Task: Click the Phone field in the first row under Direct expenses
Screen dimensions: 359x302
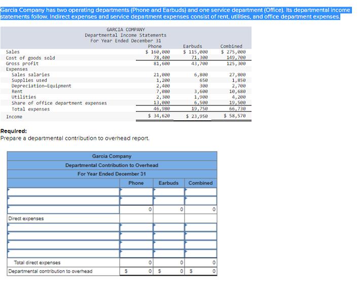Action: (x=136, y=227)
